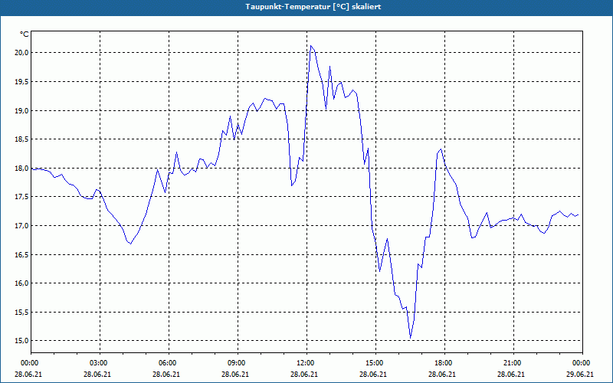
Task: Click the 28.06.21 date under 03:00
Action: 97,374
